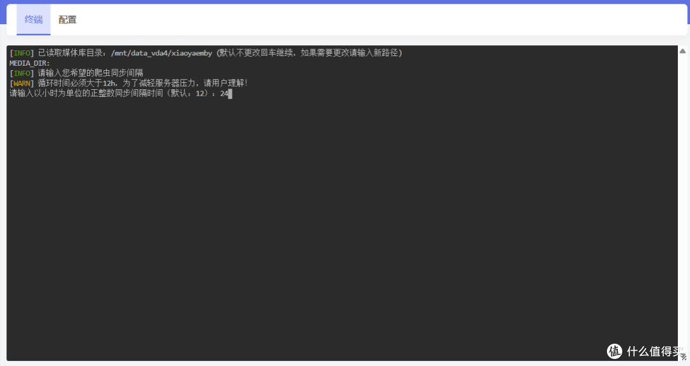
Task: Click the terminal resize handle corner
Action: pyautogui.click(x=683, y=357)
